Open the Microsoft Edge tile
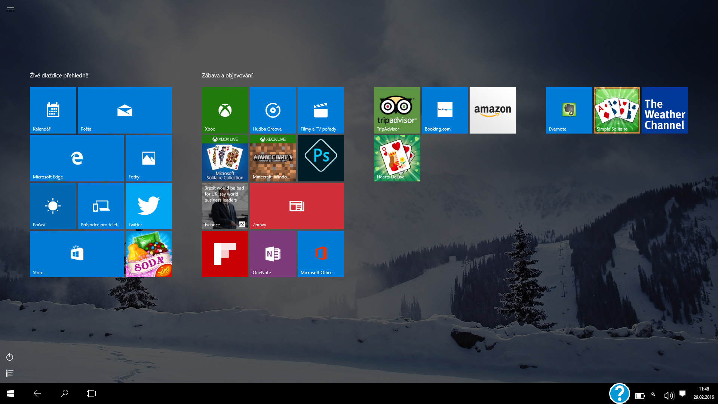 click(77, 158)
